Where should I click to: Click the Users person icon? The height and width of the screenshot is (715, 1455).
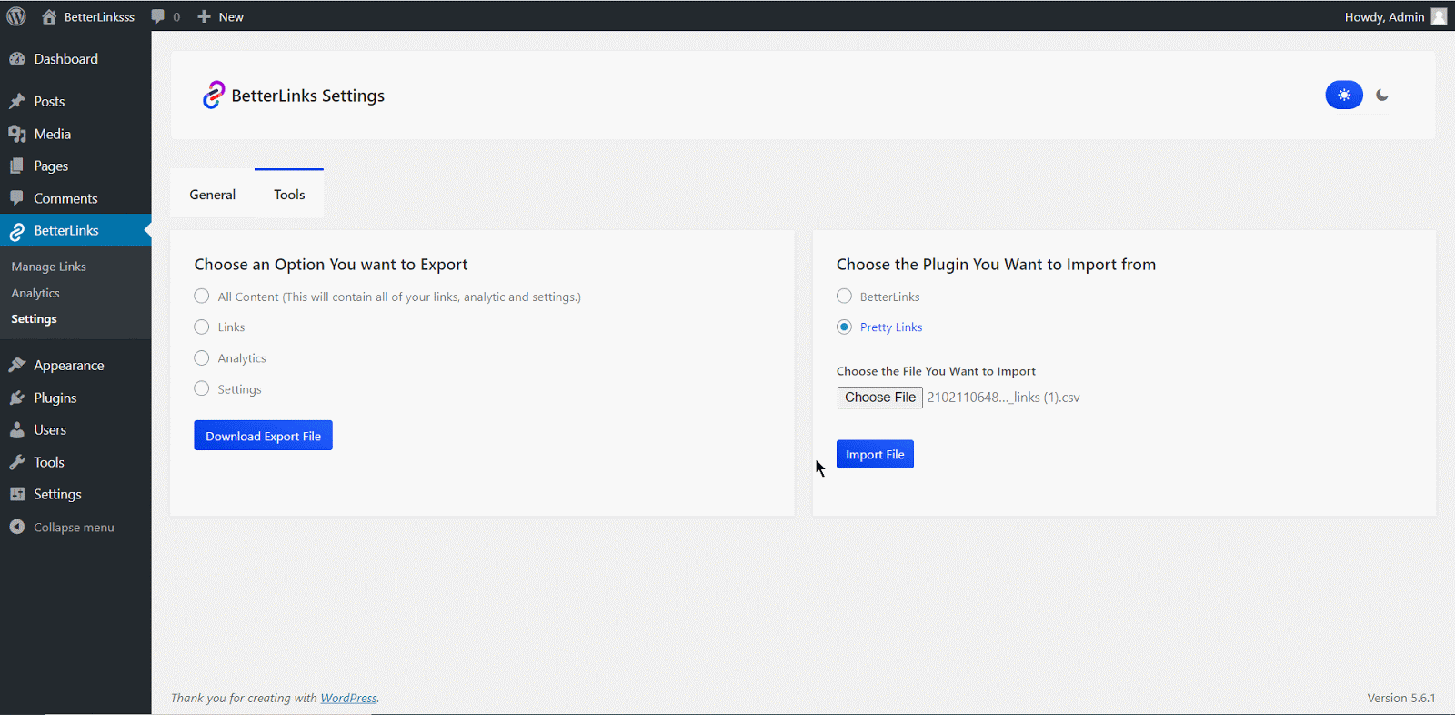pyautogui.click(x=17, y=430)
